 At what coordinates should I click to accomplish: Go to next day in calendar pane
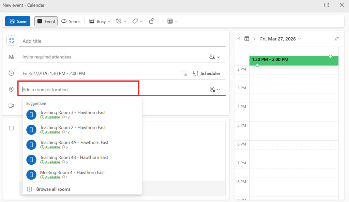tap(254, 39)
